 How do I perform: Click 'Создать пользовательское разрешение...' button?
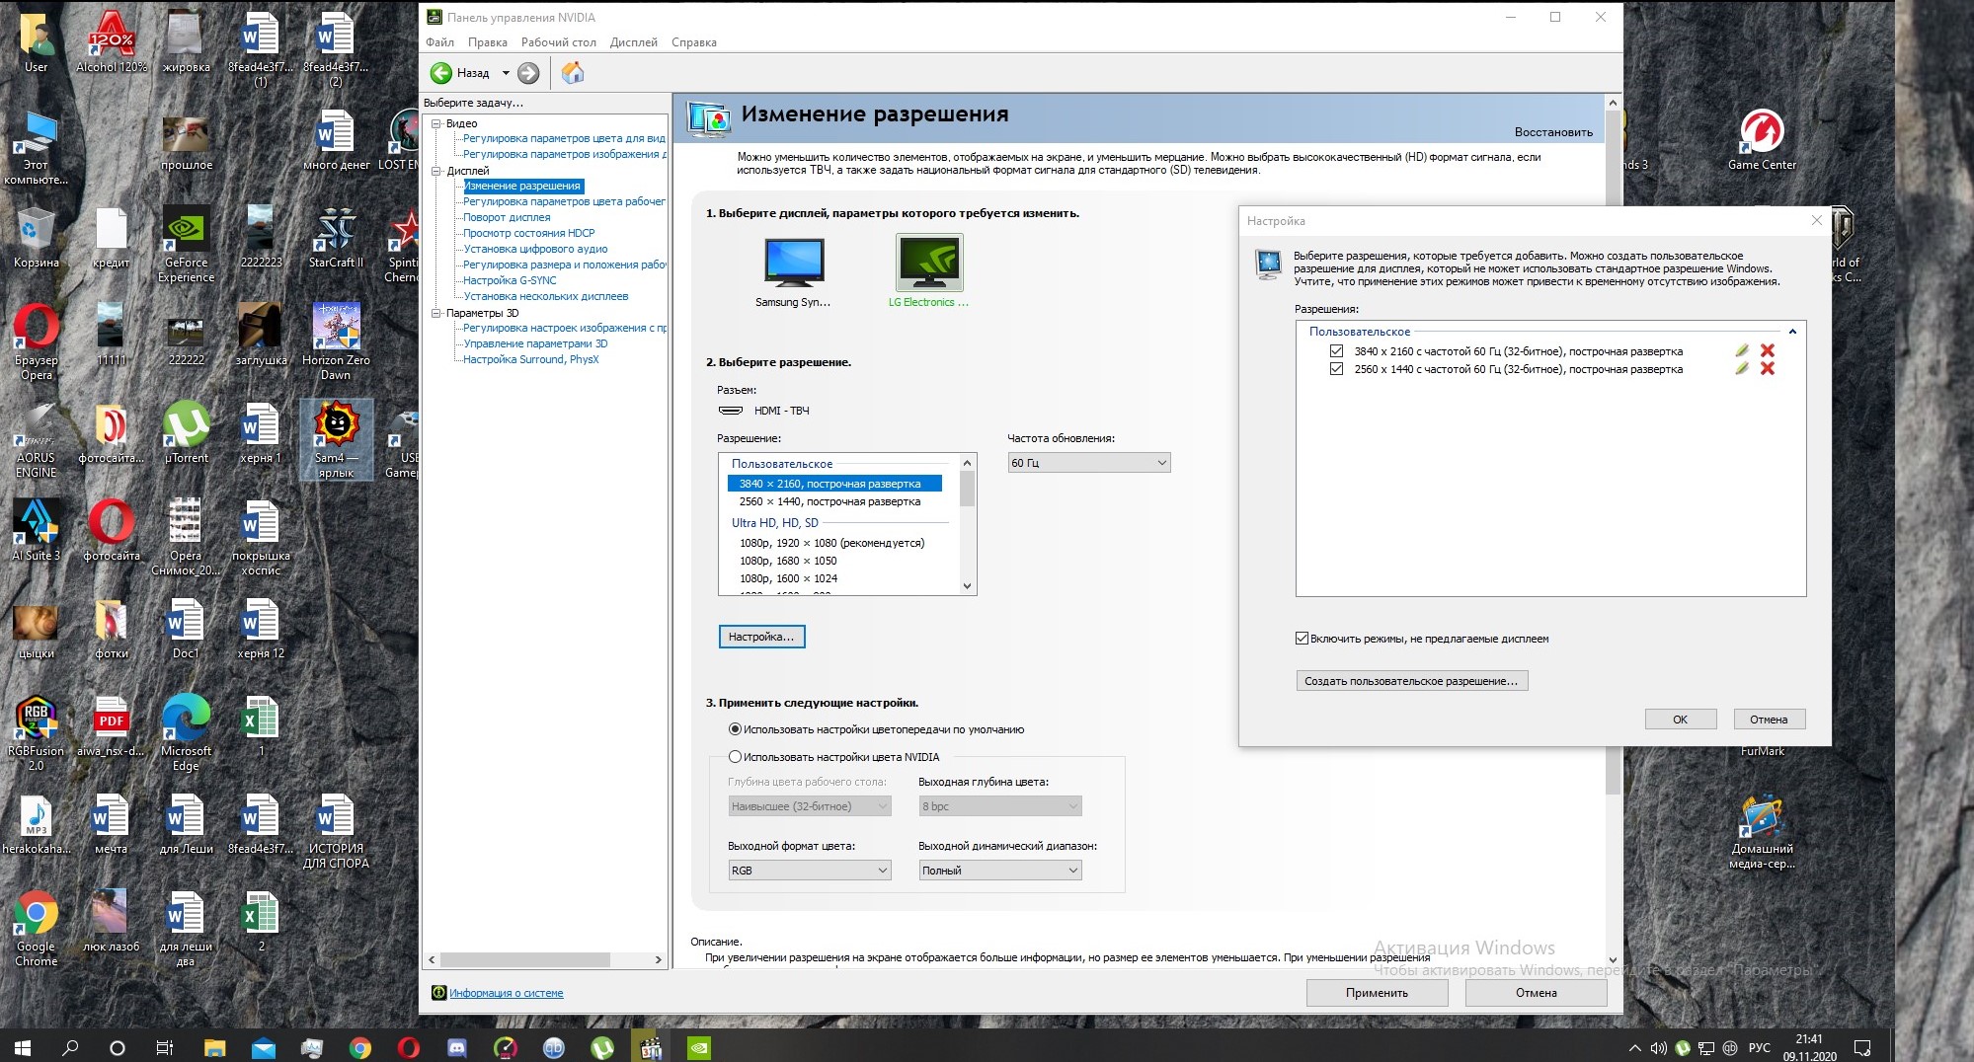click(1411, 681)
